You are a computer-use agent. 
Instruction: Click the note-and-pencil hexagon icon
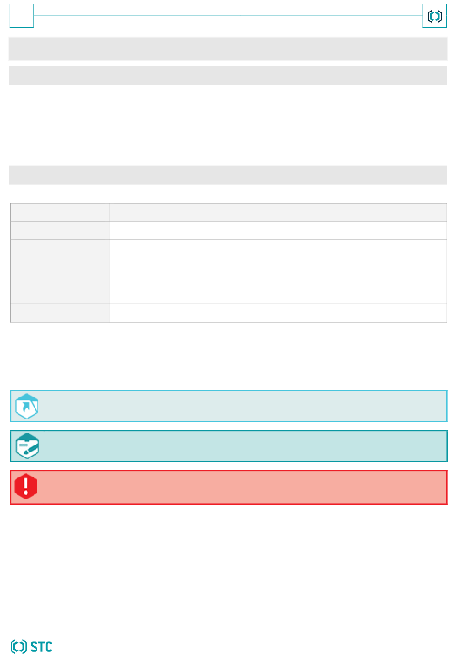click(x=27, y=446)
